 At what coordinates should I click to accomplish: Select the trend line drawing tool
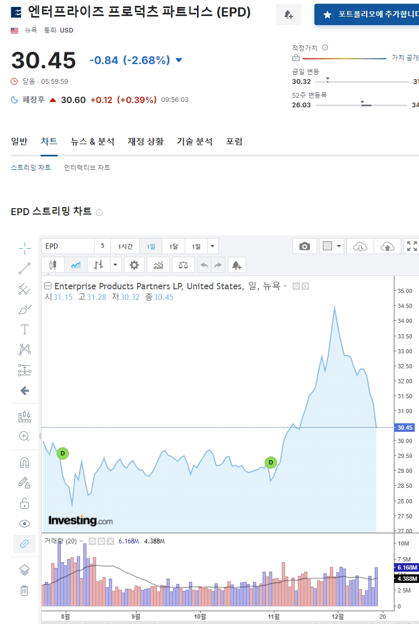click(x=25, y=268)
